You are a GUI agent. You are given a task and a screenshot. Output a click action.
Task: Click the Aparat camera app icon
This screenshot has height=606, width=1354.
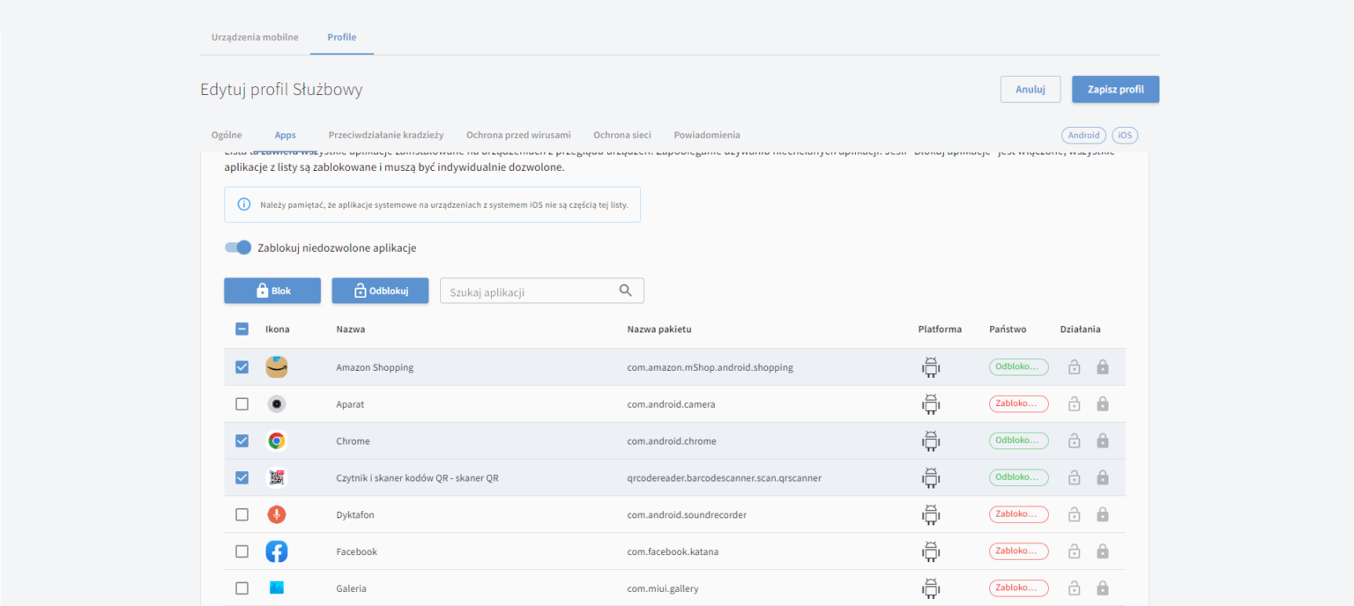tap(277, 404)
